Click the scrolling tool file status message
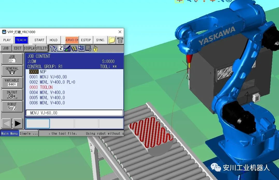This screenshot has height=180, width=279. [81, 133]
